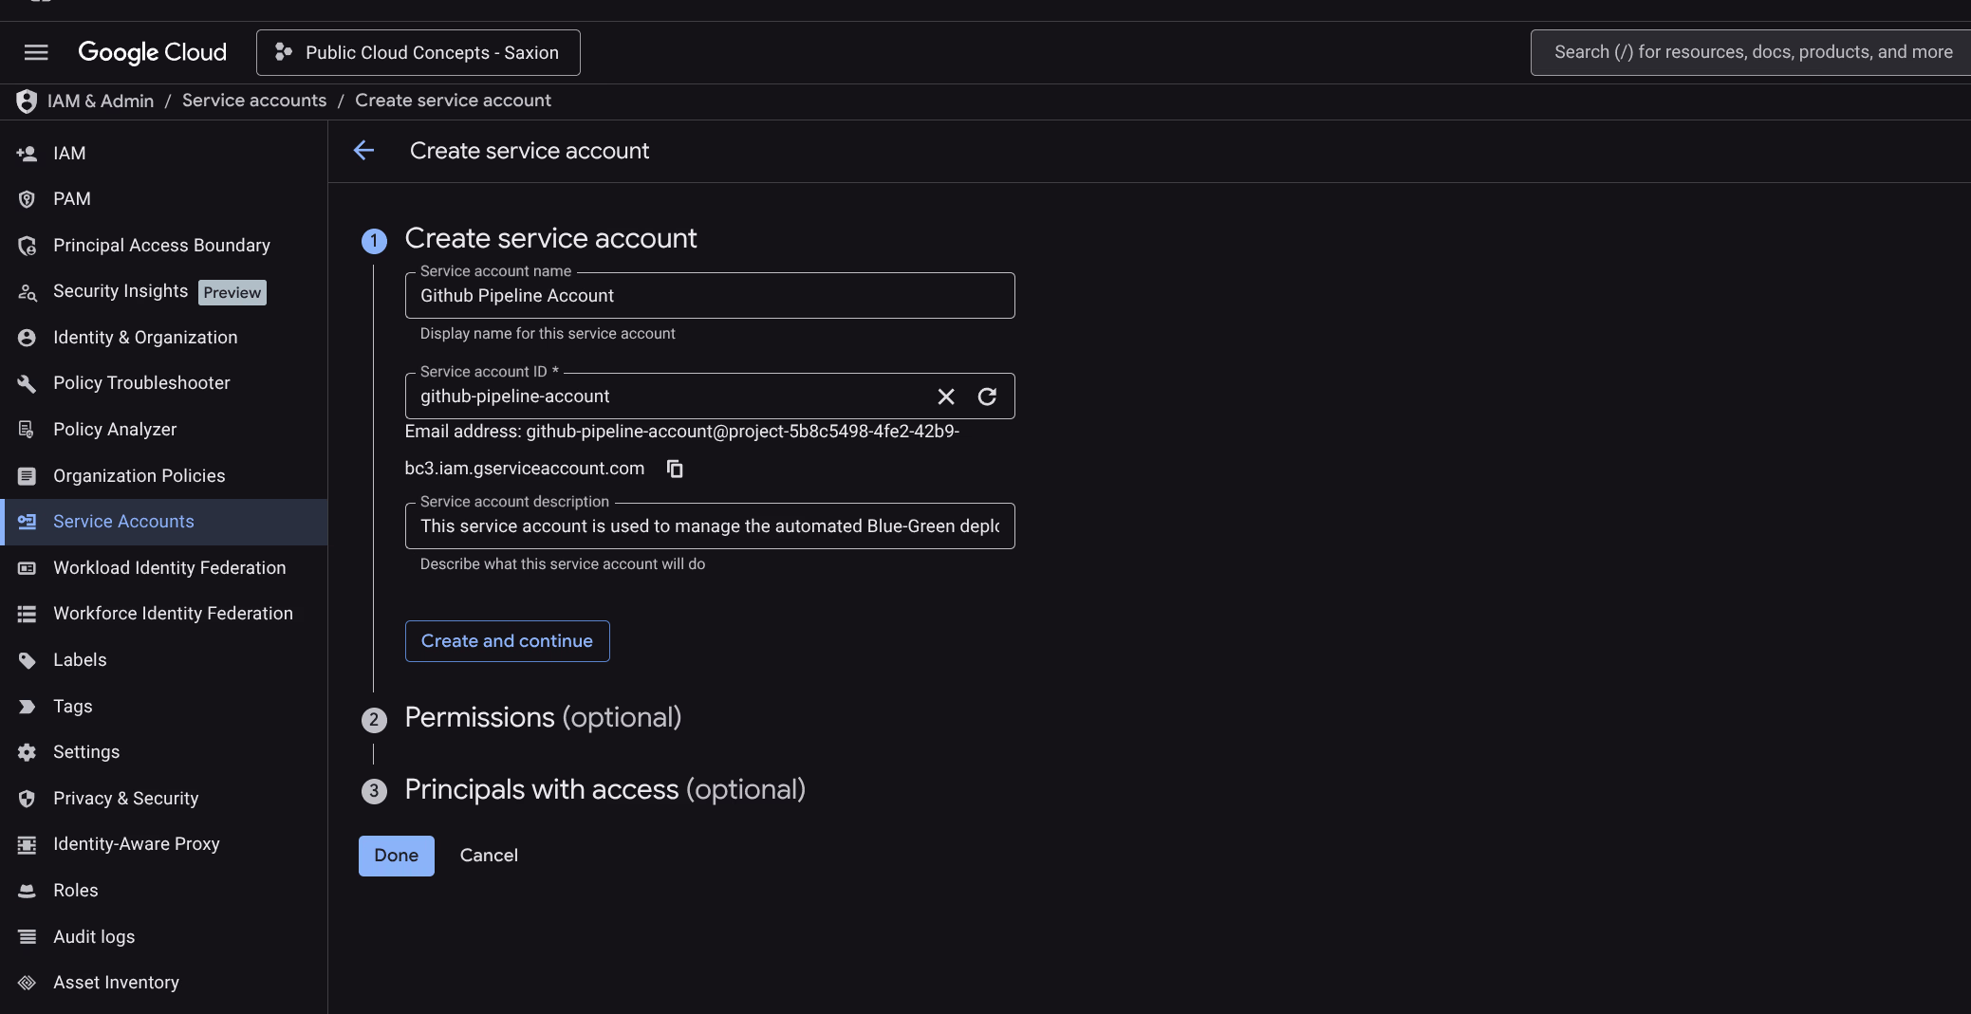The height and width of the screenshot is (1014, 1971).
Task: Select the Policy Troubleshooter wrench icon
Action: click(27, 382)
